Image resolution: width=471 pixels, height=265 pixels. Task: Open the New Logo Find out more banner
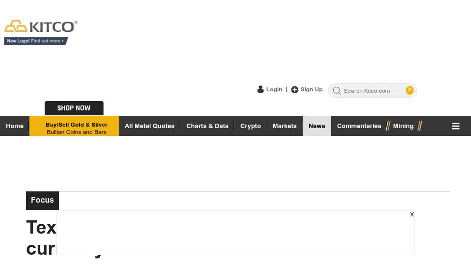tap(36, 41)
